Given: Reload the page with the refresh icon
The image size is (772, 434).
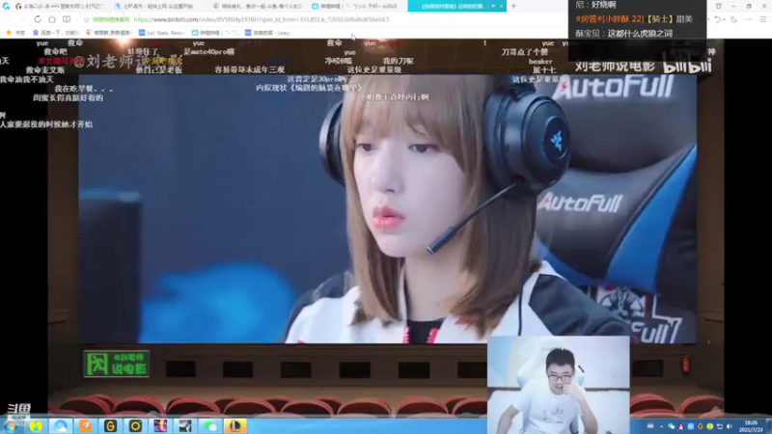Looking at the screenshot, I should coord(38,19).
